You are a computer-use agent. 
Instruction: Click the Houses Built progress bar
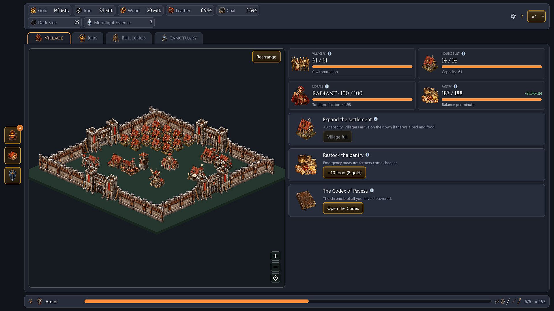[492, 67]
